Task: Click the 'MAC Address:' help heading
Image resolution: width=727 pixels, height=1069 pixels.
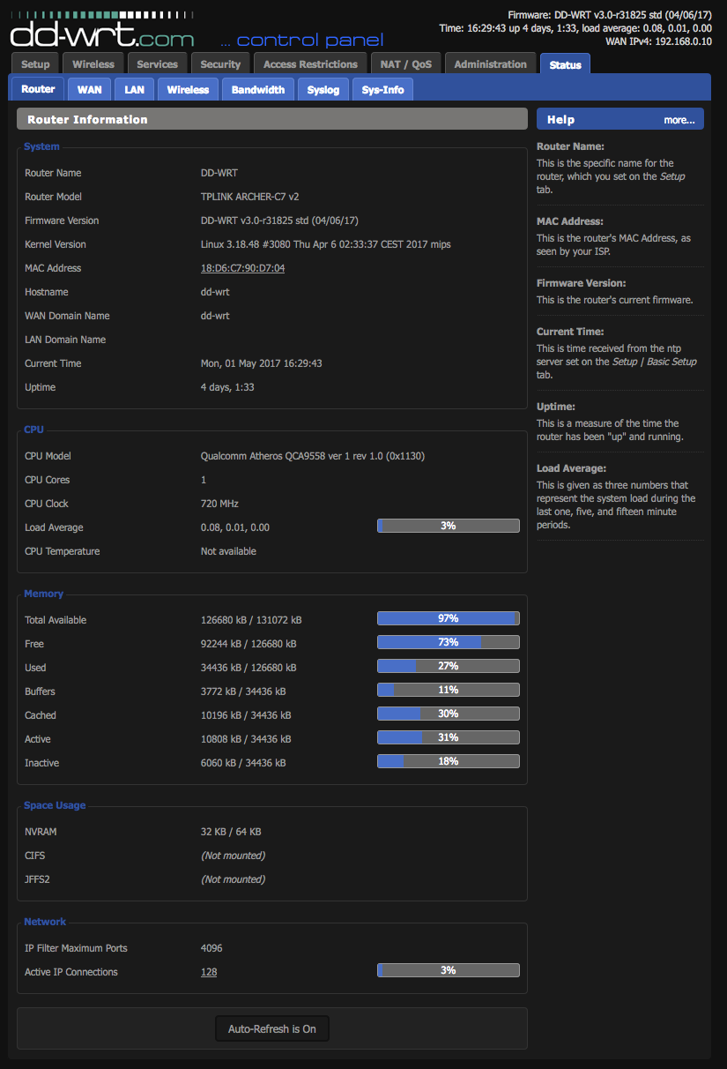Action: coord(570,221)
